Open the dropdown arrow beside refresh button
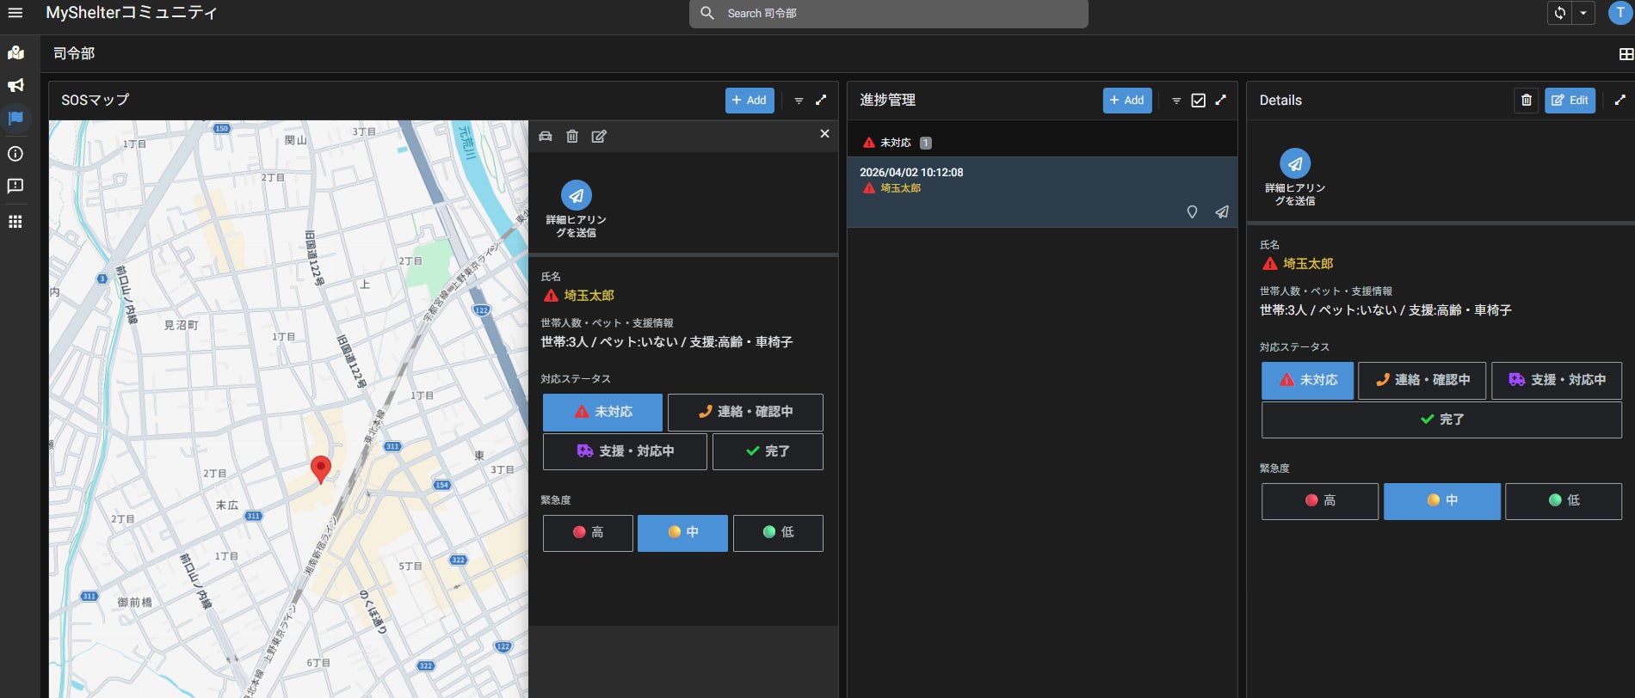This screenshot has width=1635, height=698. pyautogui.click(x=1583, y=13)
